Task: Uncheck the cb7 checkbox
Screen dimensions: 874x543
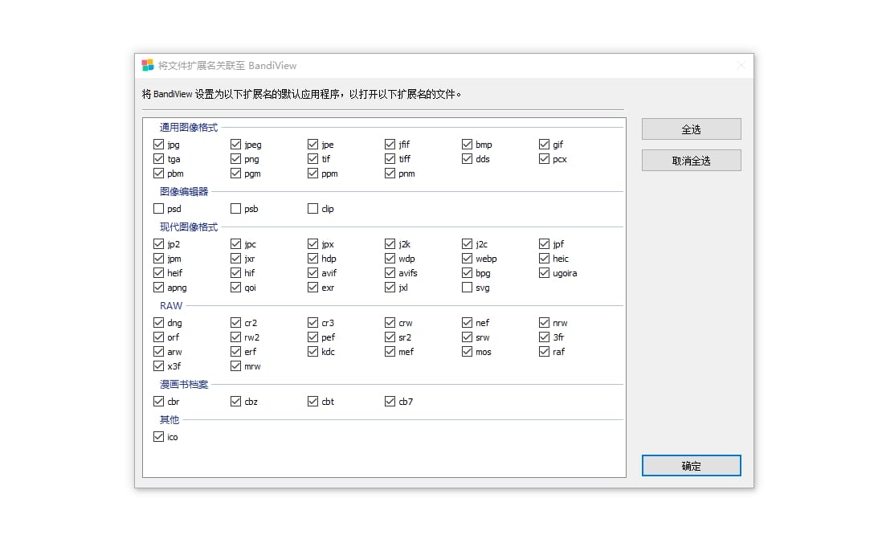Action: click(390, 401)
